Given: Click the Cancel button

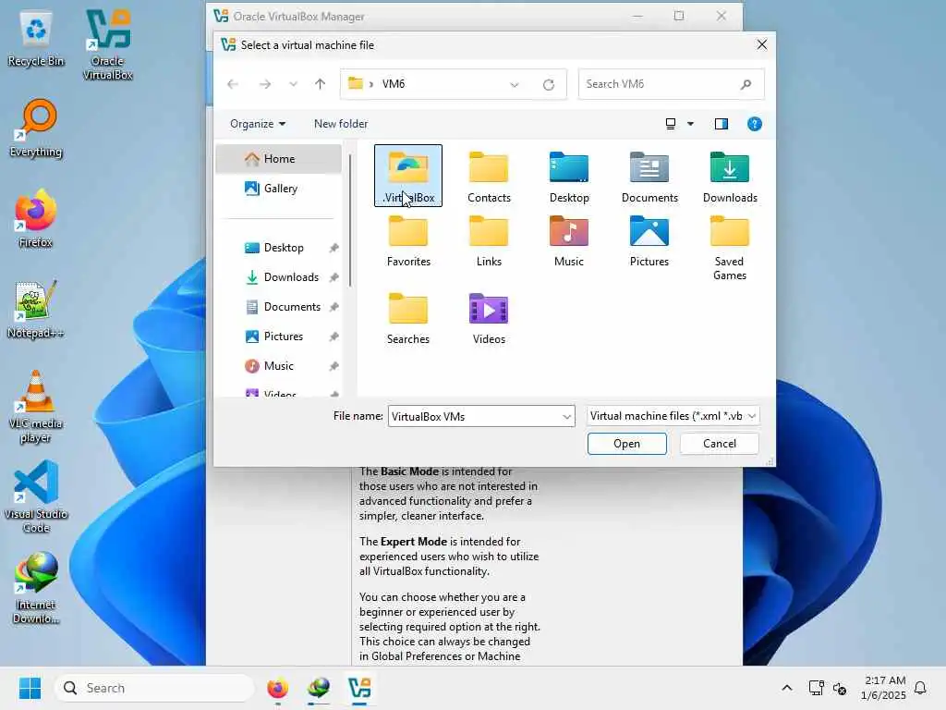Looking at the screenshot, I should [x=719, y=444].
